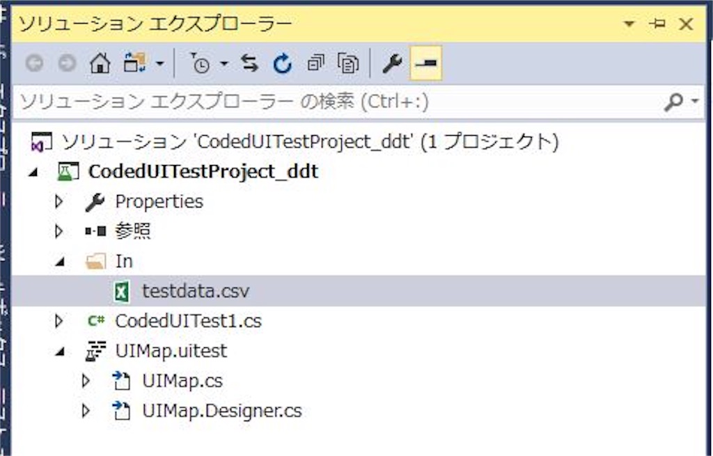The height and width of the screenshot is (456, 713).
Task: Select UIMap.uitest file
Action: (x=171, y=351)
